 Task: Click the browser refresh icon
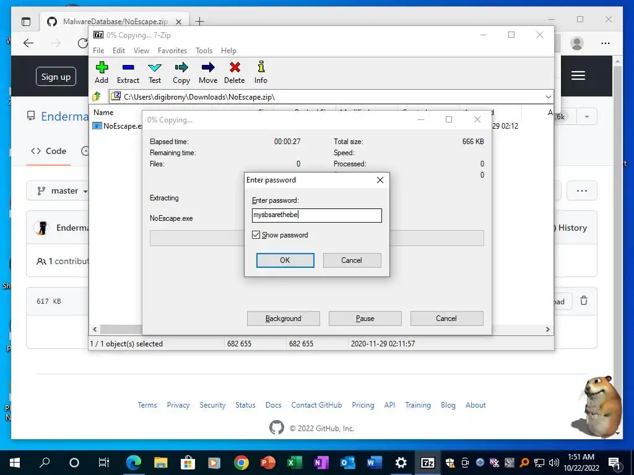point(82,43)
